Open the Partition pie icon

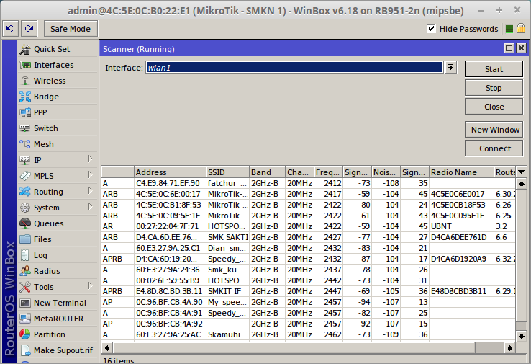coord(25,334)
